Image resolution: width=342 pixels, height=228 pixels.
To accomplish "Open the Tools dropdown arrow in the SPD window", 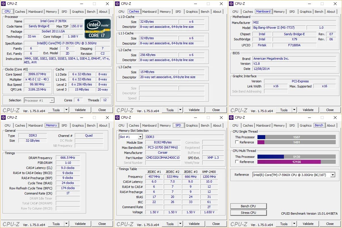I will click(x=180, y=224).
